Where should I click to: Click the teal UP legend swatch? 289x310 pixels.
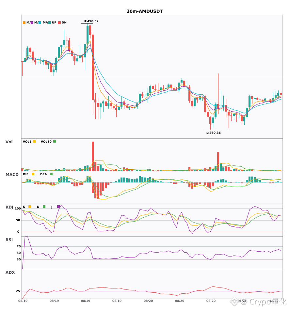[50, 23]
